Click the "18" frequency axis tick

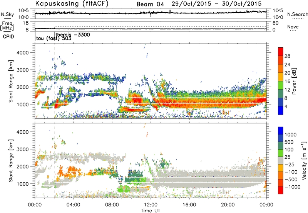click(x=26, y=23)
